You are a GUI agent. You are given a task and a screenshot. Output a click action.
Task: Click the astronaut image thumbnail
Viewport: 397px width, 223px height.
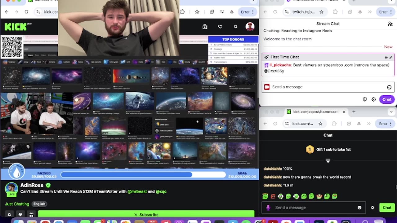click(x=140, y=101)
